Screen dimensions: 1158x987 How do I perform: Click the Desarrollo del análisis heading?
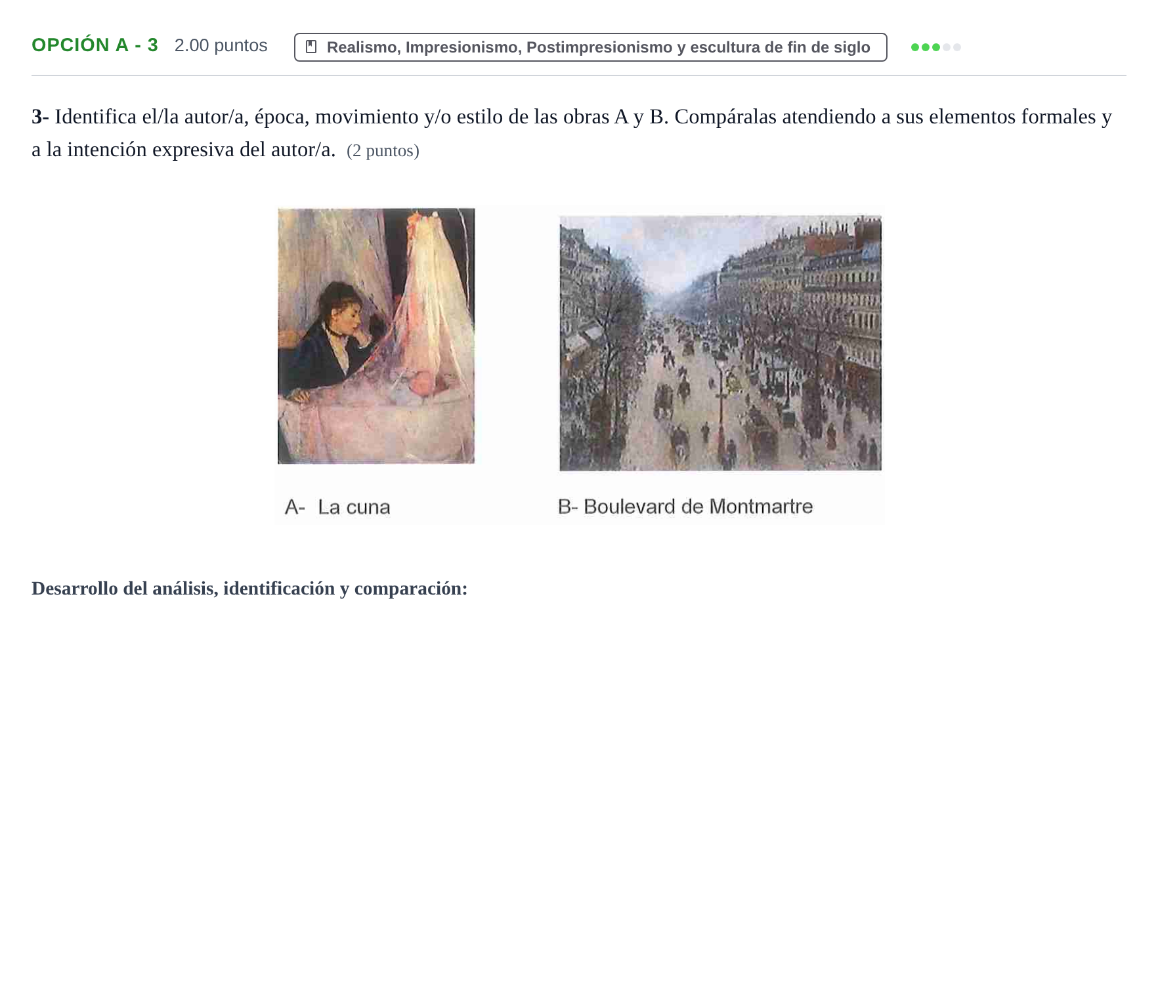click(x=249, y=589)
